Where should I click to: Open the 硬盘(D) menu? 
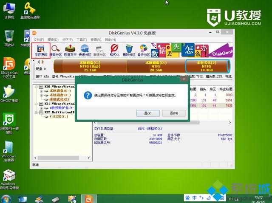tap(53, 39)
